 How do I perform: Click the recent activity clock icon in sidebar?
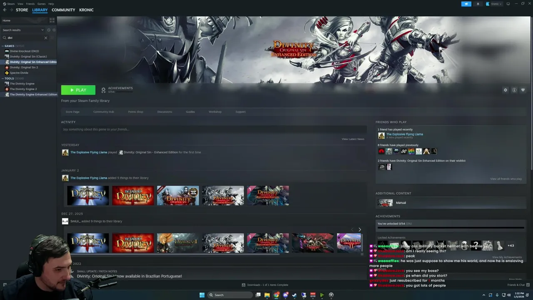click(x=49, y=30)
